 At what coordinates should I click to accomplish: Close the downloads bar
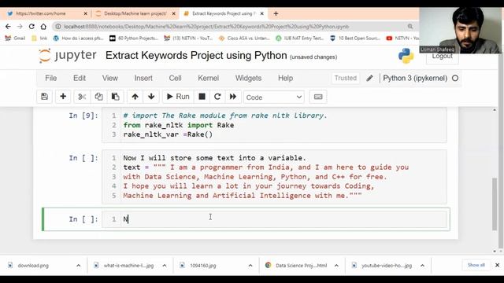pyautogui.click(x=497, y=265)
